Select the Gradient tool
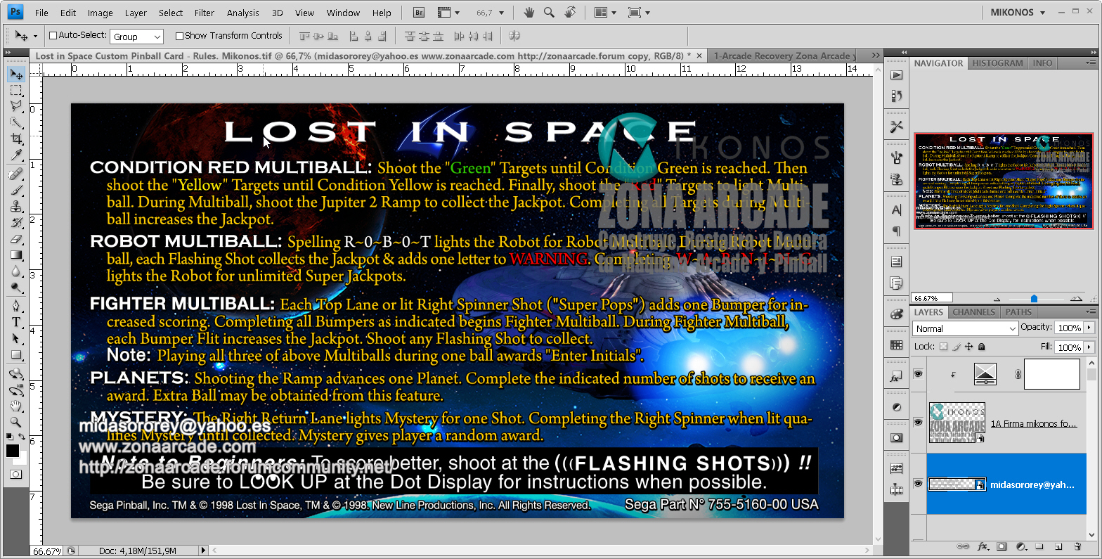The height and width of the screenshot is (559, 1102). pyautogui.click(x=15, y=255)
